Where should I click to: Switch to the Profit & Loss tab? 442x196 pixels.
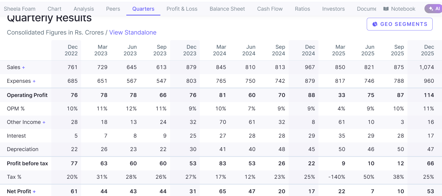pyautogui.click(x=182, y=9)
